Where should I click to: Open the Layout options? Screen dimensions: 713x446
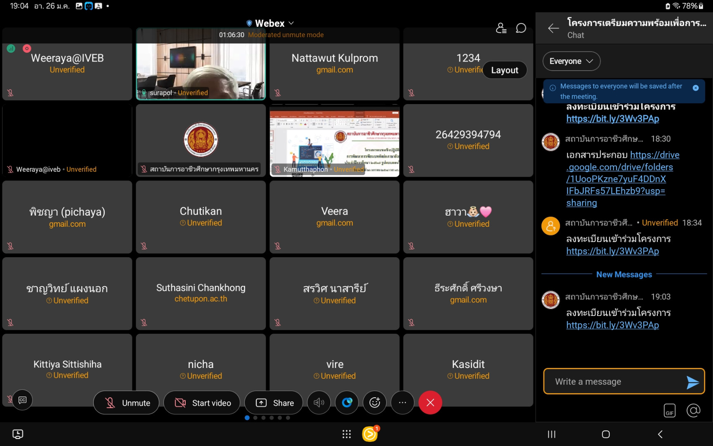505,70
